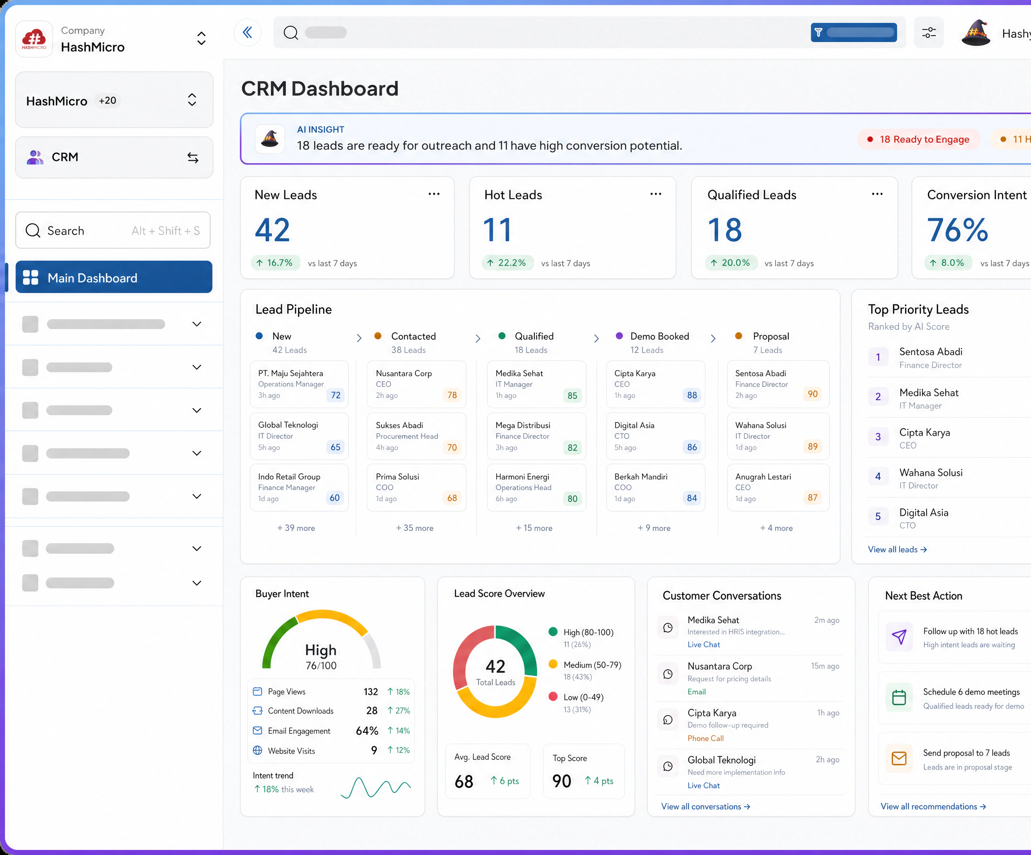Screen dimensions: 1031x855
Task: Show + 35 more Contacted leads
Action: click(x=415, y=528)
